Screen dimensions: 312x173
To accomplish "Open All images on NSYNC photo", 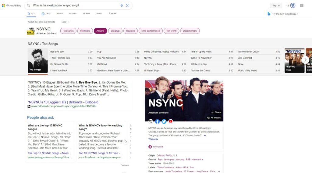I will [x=214, y=118].
